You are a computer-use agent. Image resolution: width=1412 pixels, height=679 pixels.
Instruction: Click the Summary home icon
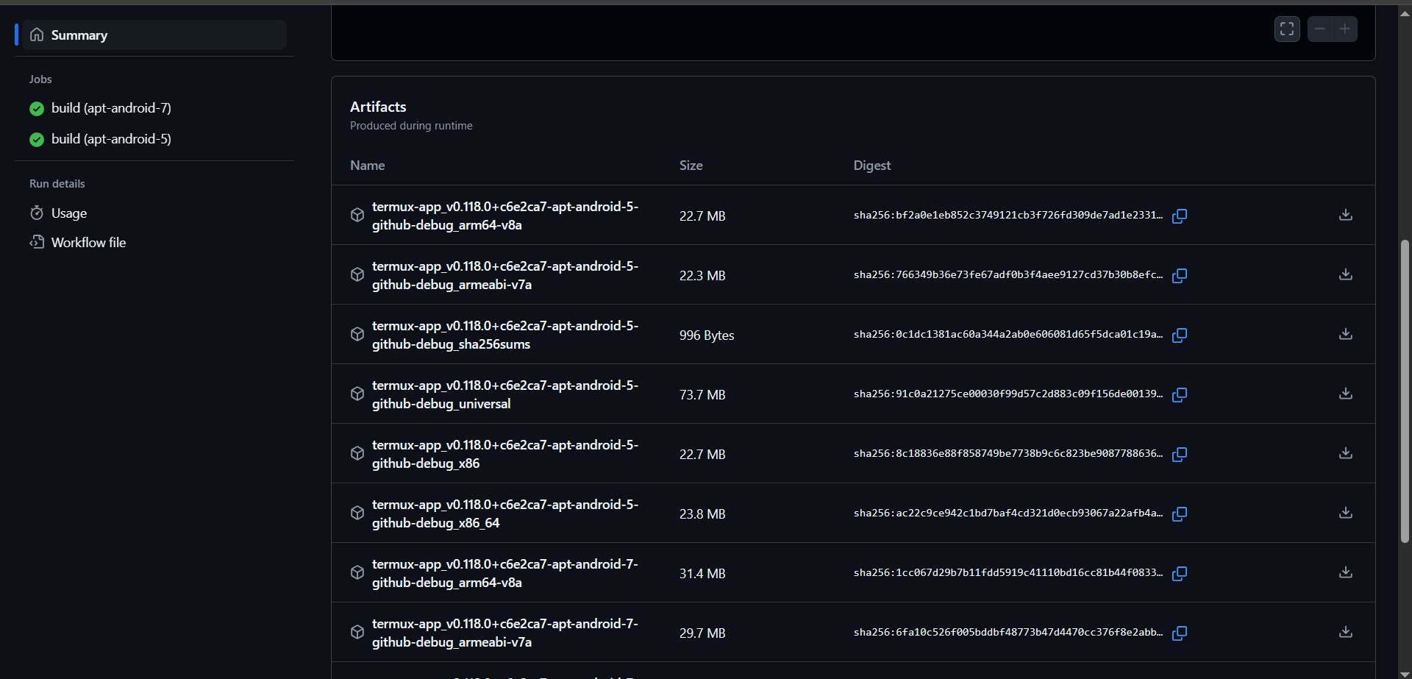tap(37, 35)
